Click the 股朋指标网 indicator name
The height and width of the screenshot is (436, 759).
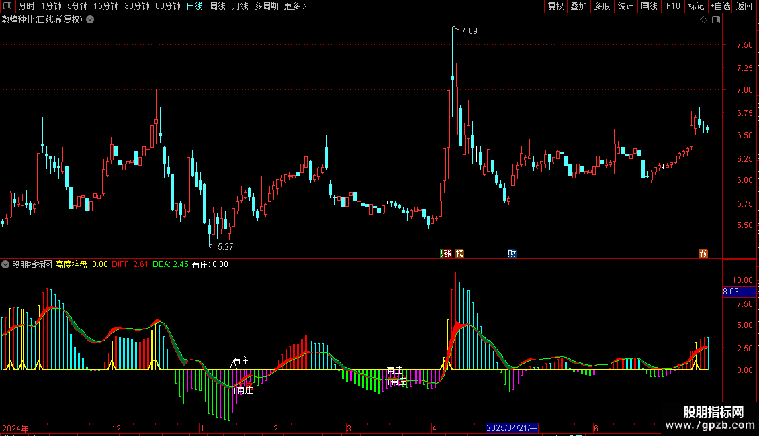32,264
